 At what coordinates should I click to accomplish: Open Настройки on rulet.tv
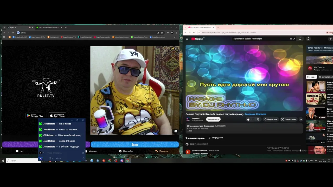126,151
